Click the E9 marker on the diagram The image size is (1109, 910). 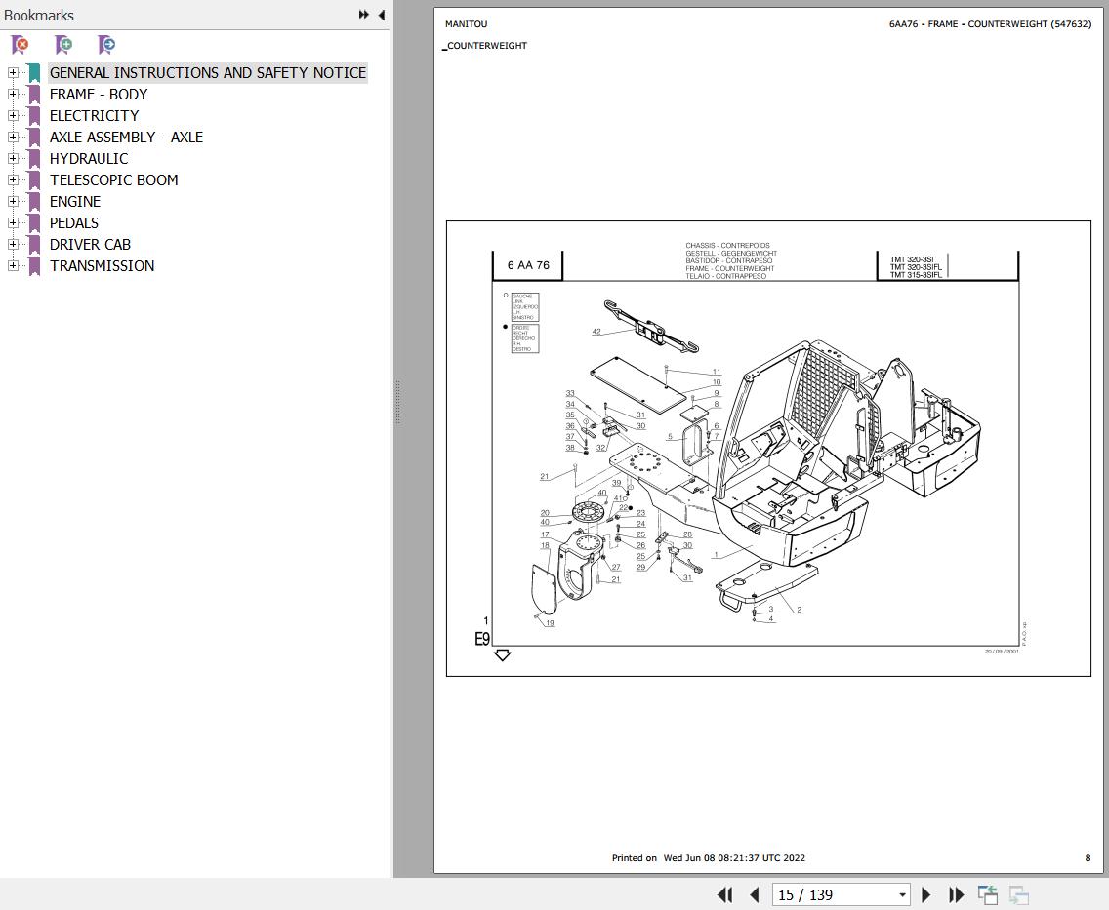[482, 639]
